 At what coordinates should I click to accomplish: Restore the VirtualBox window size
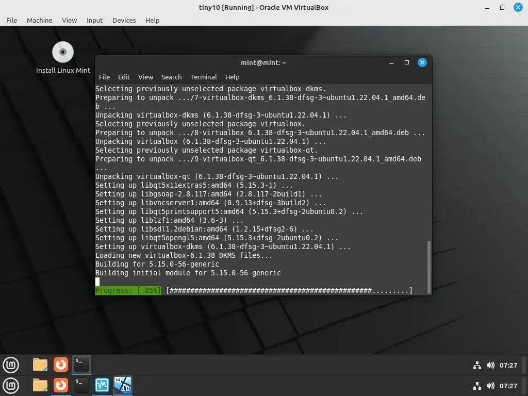pyautogui.click(x=502, y=7)
